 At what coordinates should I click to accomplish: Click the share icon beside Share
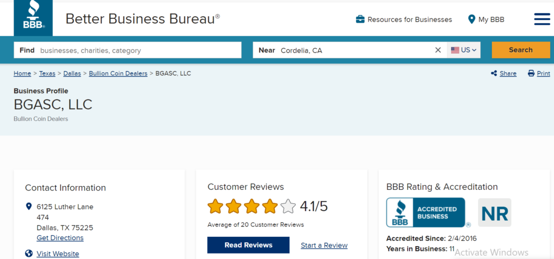tap(494, 73)
